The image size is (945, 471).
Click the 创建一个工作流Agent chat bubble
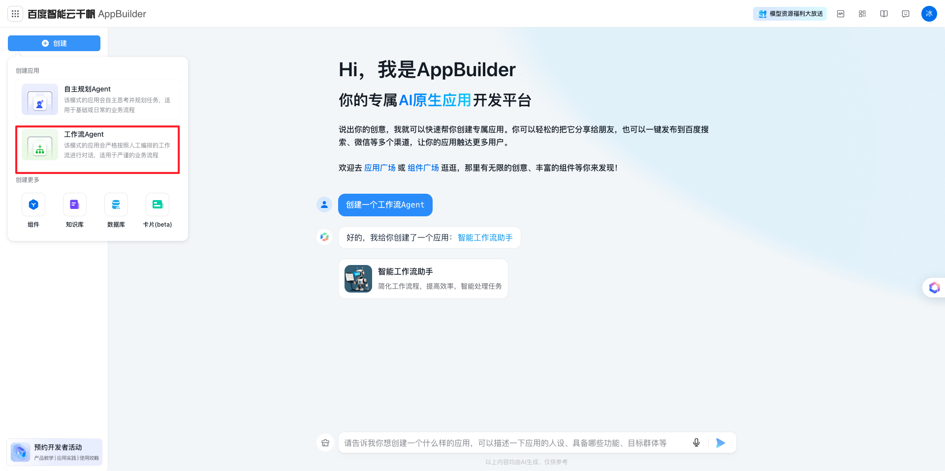[x=385, y=205]
